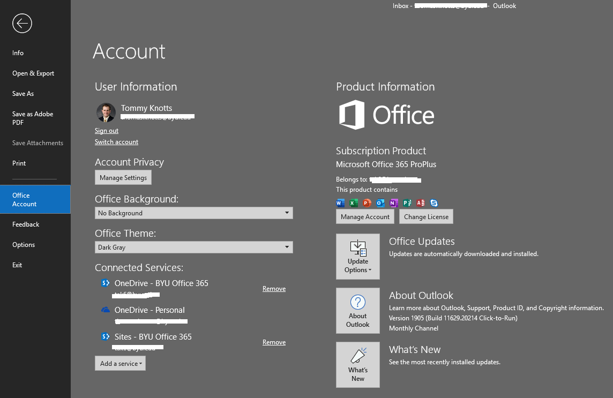Click the Skype app icon

[433, 203]
